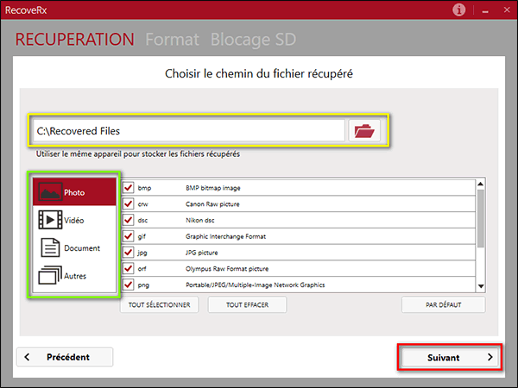The height and width of the screenshot is (388, 518).
Task: Click scroll down arrow of file list
Action: [481, 286]
